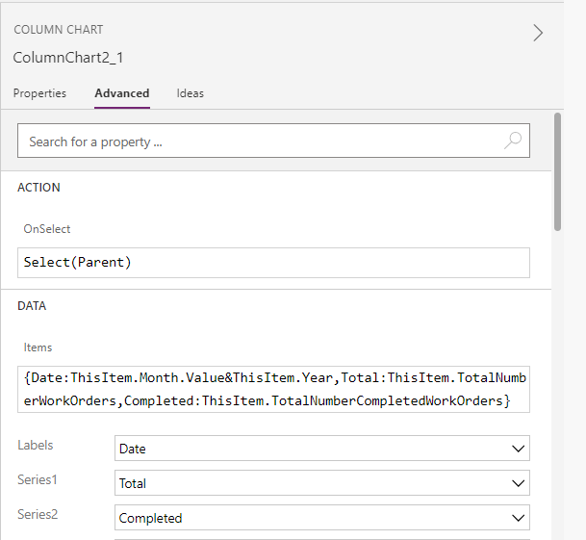
Task: Edit the OnSelect formula Select(Parent)
Action: coord(273,263)
